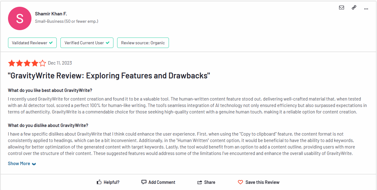The height and width of the screenshot is (190, 377).
Task: Click the Share arrow icon
Action: click(x=200, y=182)
